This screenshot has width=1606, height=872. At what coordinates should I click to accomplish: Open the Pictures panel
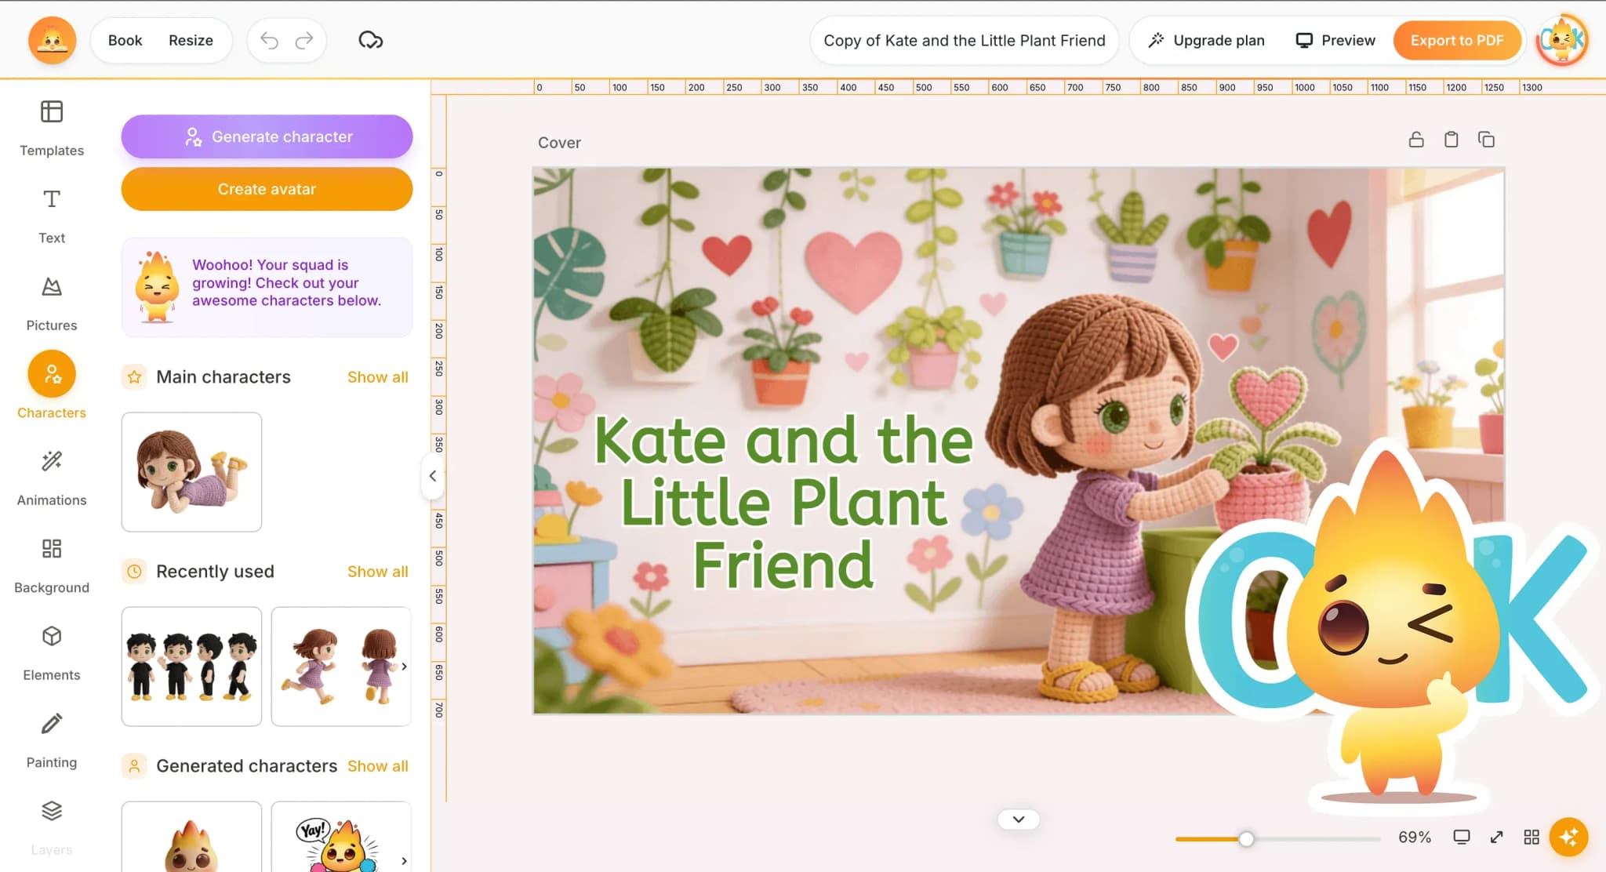click(x=52, y=303)
